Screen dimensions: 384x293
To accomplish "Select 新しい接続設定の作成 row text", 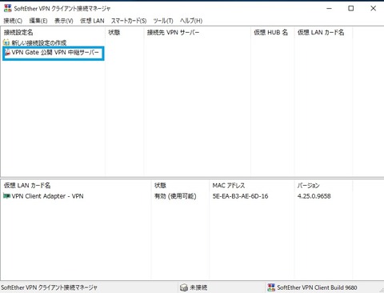I will pyautogui.click(x=39, y=42).
